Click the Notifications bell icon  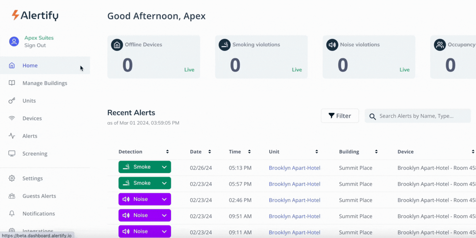[x=12, y=213]
